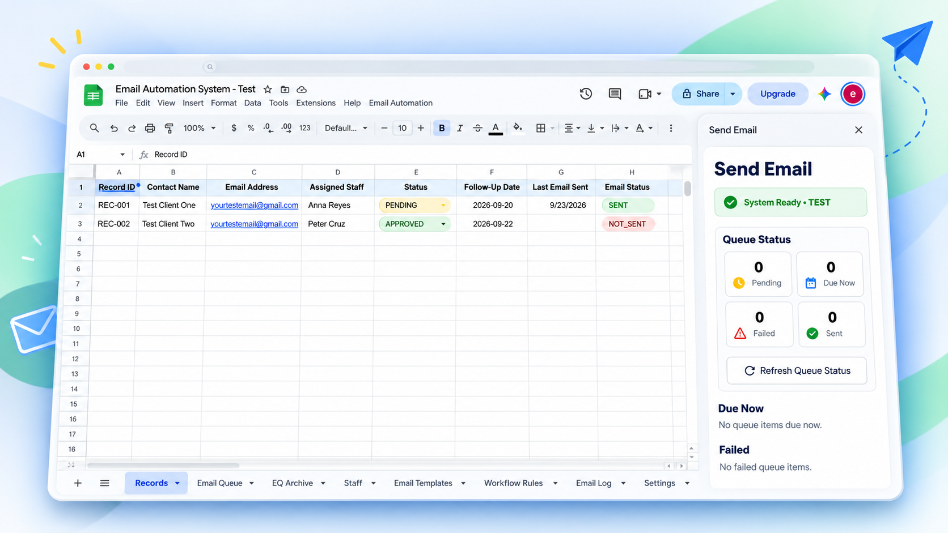The height and width of the screenshot is (533, 948).
Task: Open the more toolbar options
Action: (671, 128)
